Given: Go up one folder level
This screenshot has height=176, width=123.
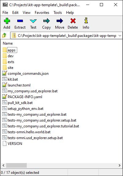Looking at the screenshot, I should pyautogui.click(x=4, y=35).
